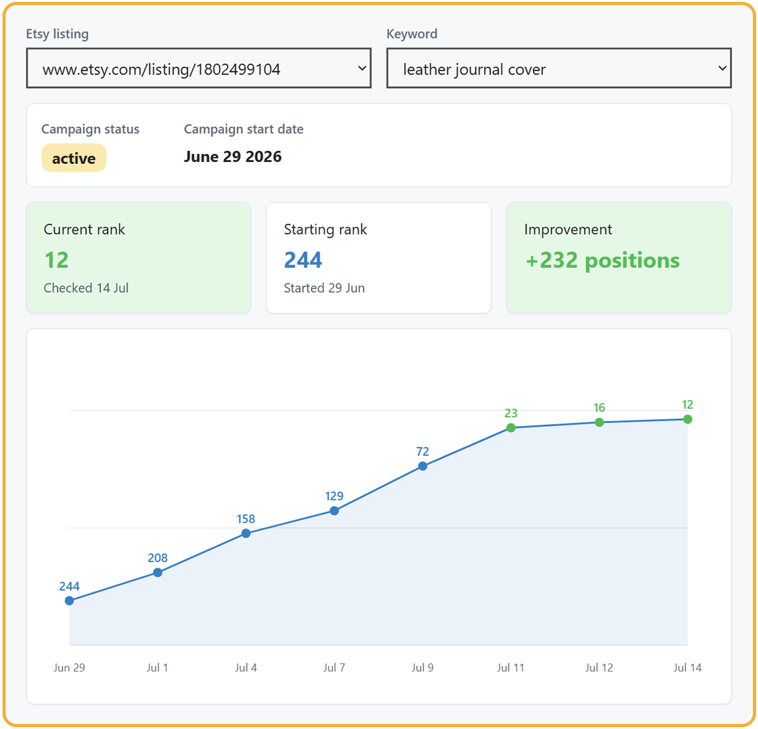Select the chart data point labeled 244
Image resolution: width=758 pixels, height=729 pixels.
pyautogui.click(x=69, y=601)
